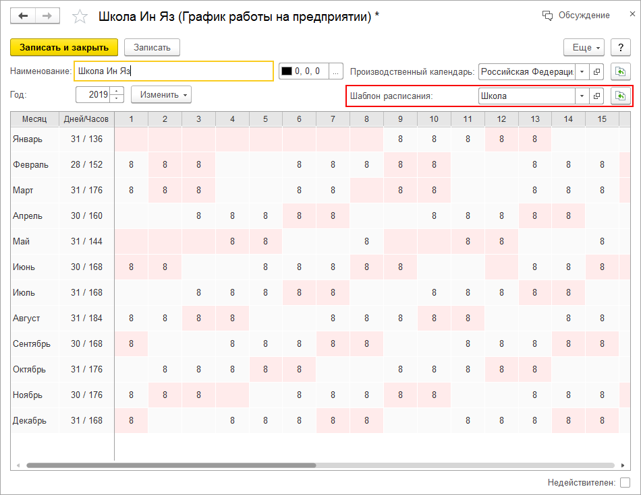Select the Июль row label

click(x=24, y=292)
